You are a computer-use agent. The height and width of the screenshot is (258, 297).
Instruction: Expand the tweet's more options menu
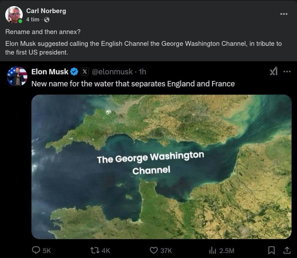287,72
